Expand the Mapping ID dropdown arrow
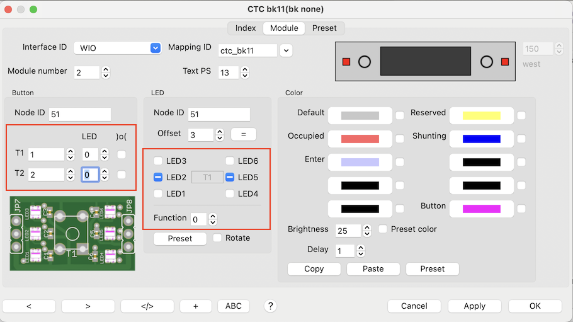The height and width of the screenshot is (322, 573). coord(286,50)
